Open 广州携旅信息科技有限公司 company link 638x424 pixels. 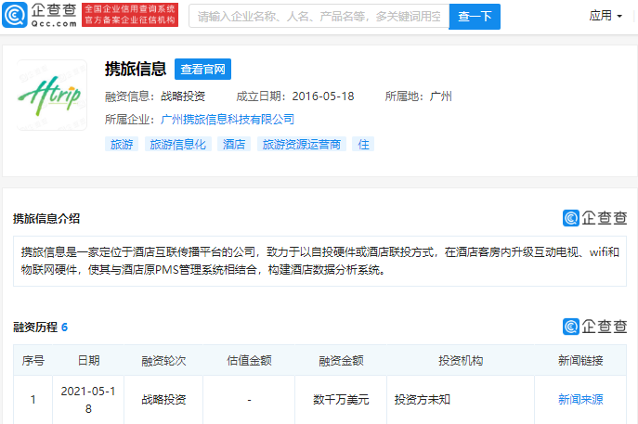[228, 119]
